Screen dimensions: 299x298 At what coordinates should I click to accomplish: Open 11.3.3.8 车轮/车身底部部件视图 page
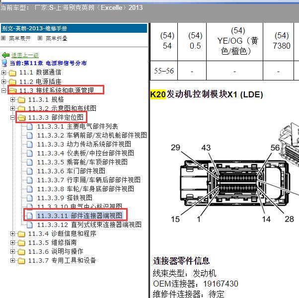[85, 189]
